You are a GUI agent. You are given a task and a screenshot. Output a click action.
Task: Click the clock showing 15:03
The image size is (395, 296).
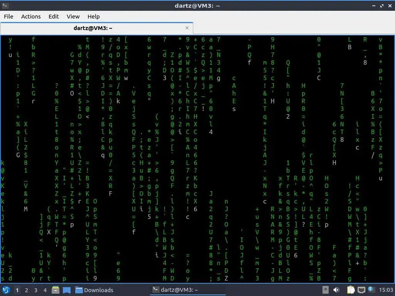tap(386, 290)
